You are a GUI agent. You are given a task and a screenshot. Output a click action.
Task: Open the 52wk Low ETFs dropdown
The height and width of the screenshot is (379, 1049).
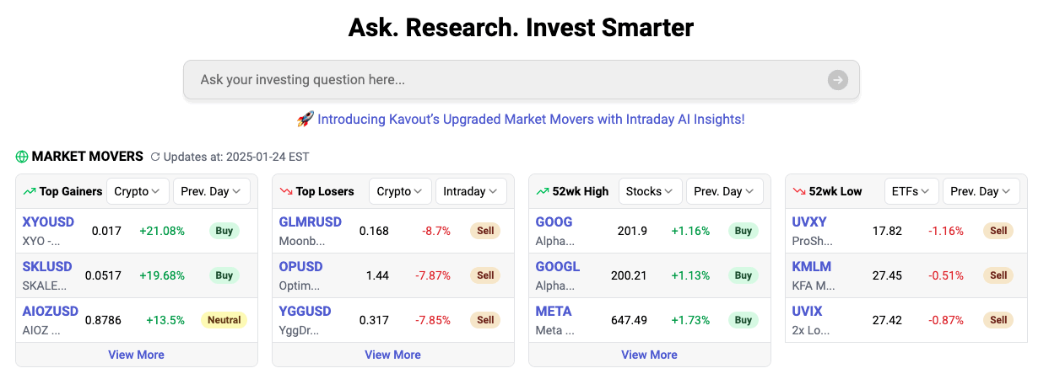coord(910,191)
